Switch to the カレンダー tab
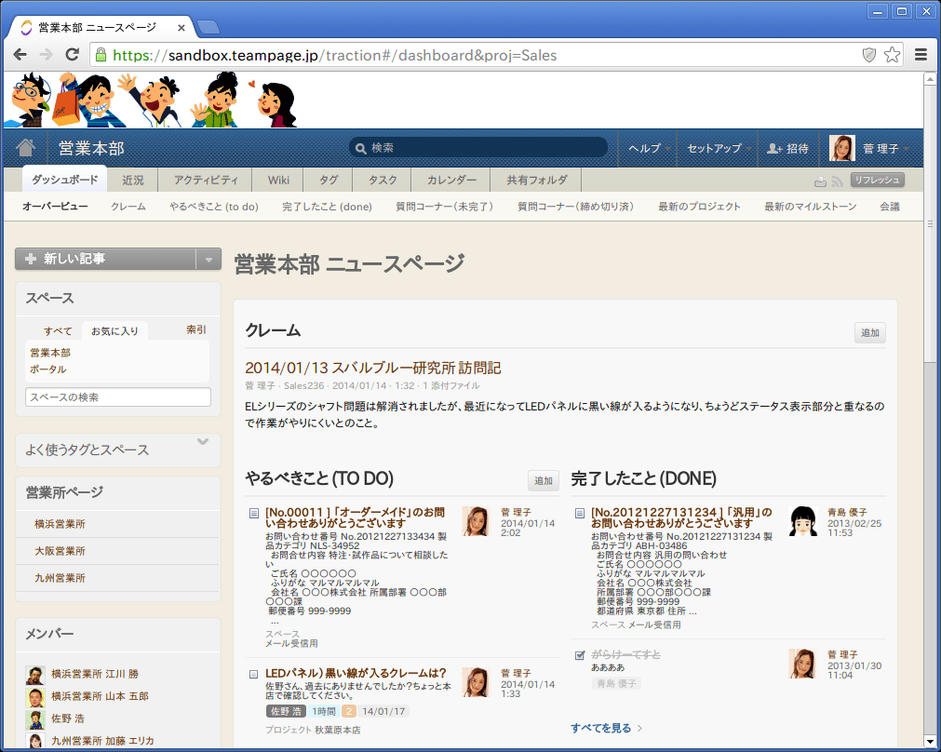Screen dimensions: 941x752 (x=451, y=180)
